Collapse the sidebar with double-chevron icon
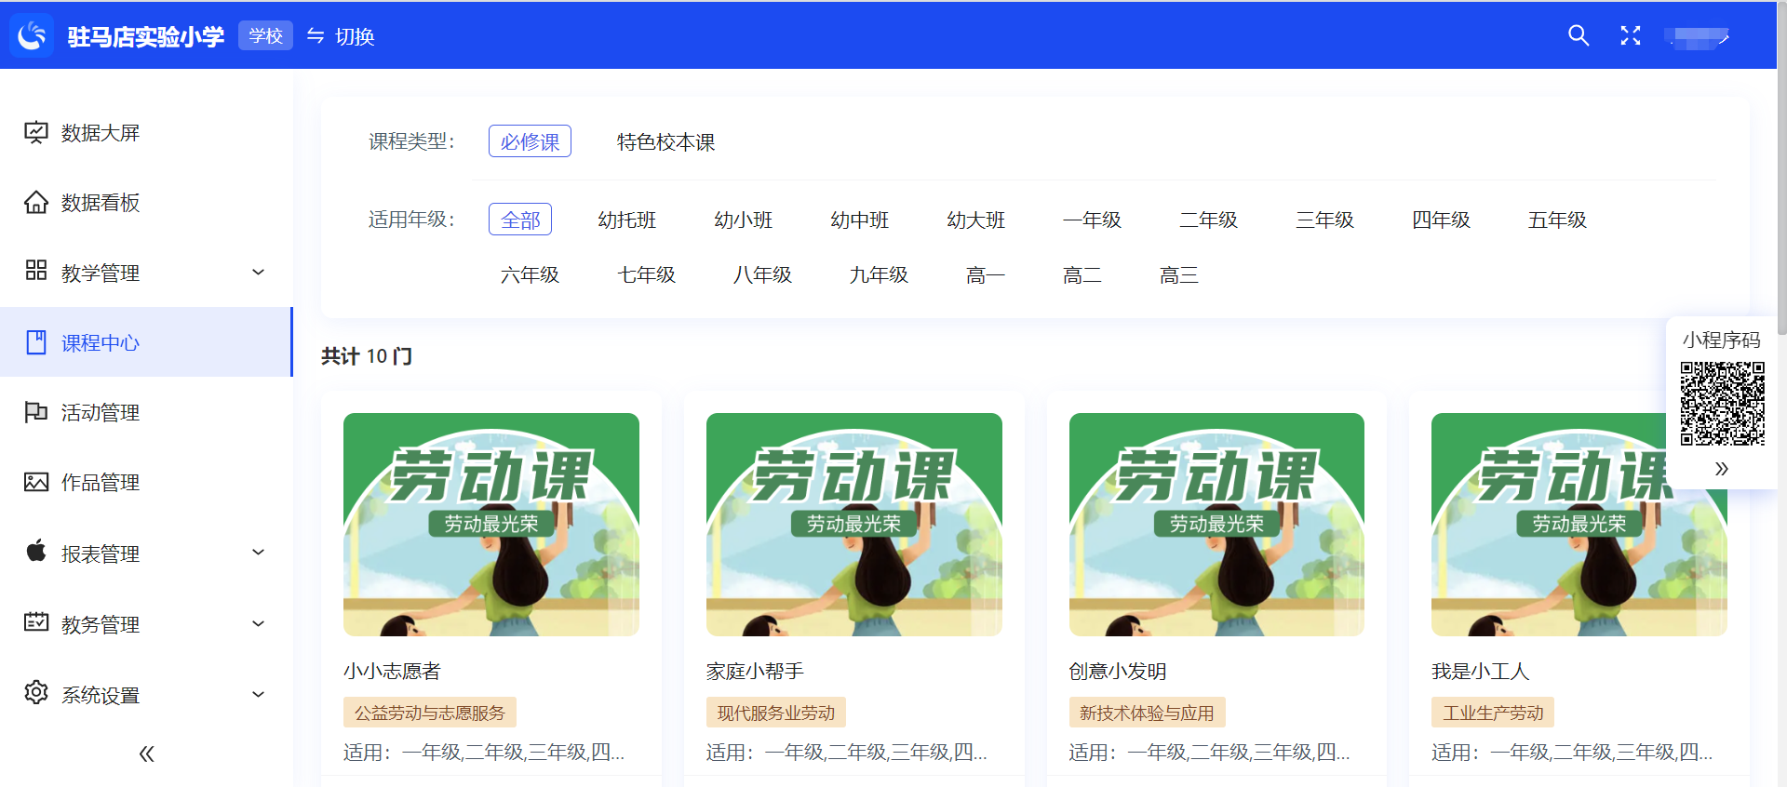 coord(146,754)
